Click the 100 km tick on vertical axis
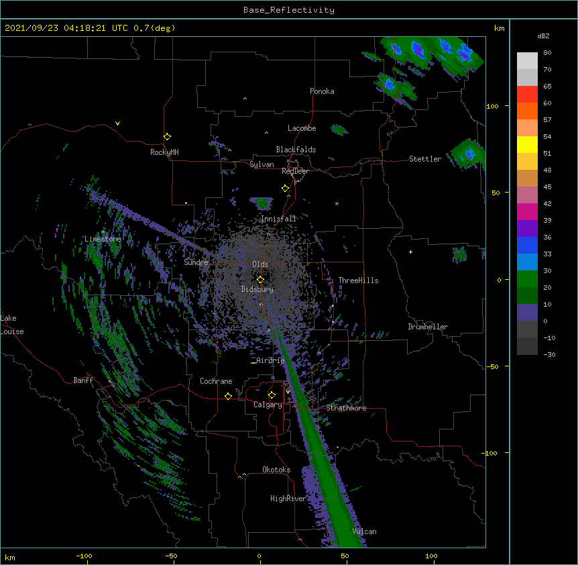This screenshot has width=578, height=565. click(x=492, y=106)
